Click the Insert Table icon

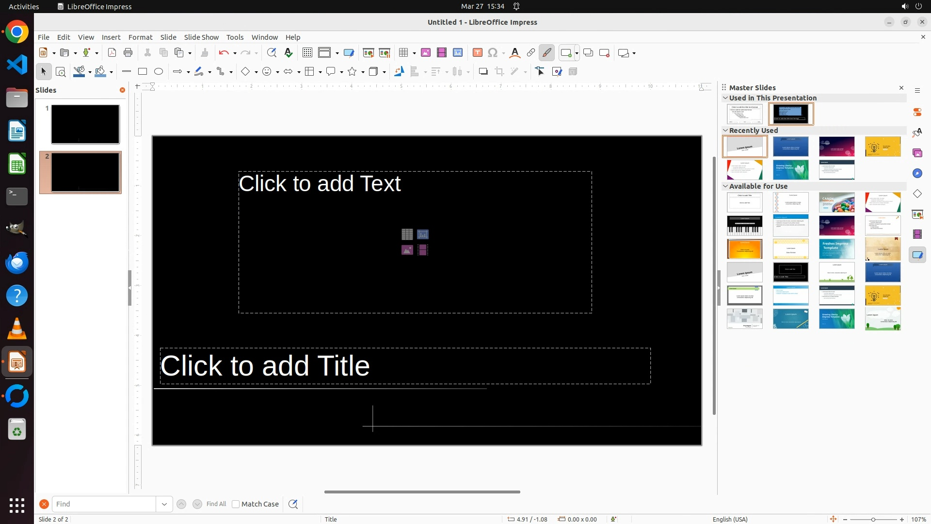[403, 53]
